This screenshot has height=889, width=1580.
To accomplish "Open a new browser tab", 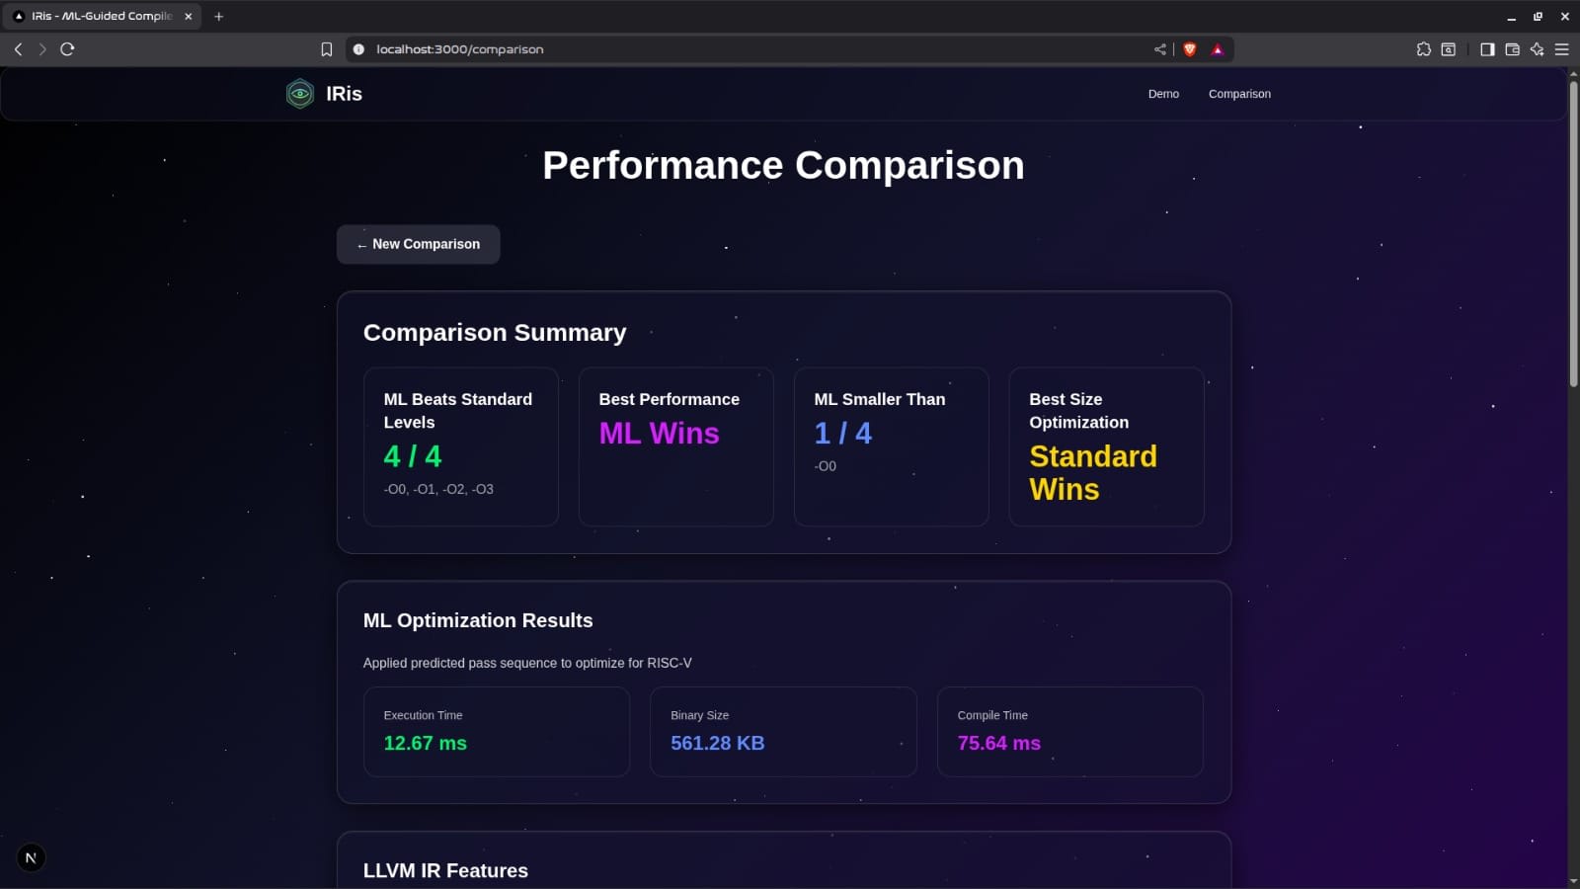I will click(219, 17).
